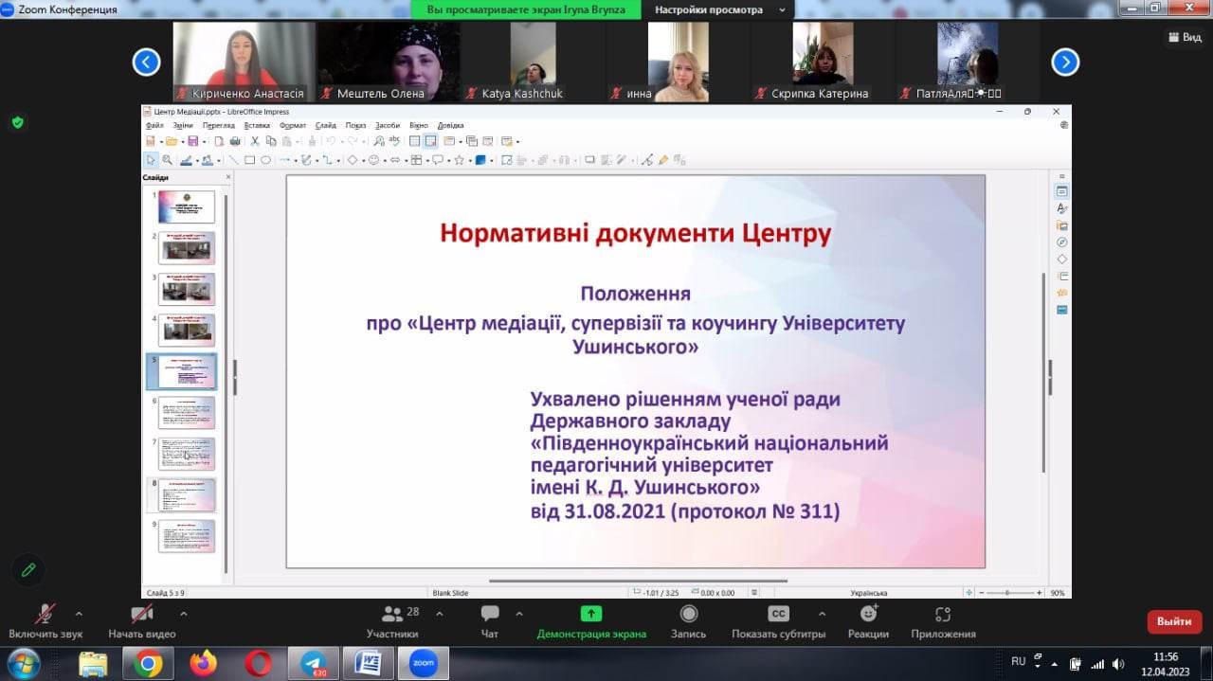The width and height of the screenshot is (1213, 681).
Task: Open the Слайд menu
Action: tap(326, 125)
